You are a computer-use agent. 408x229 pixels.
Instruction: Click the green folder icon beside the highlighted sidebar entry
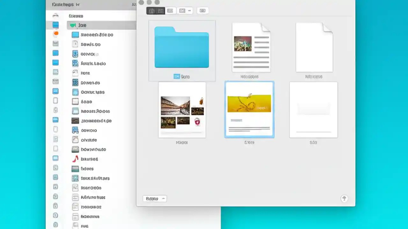click(73, 25)
